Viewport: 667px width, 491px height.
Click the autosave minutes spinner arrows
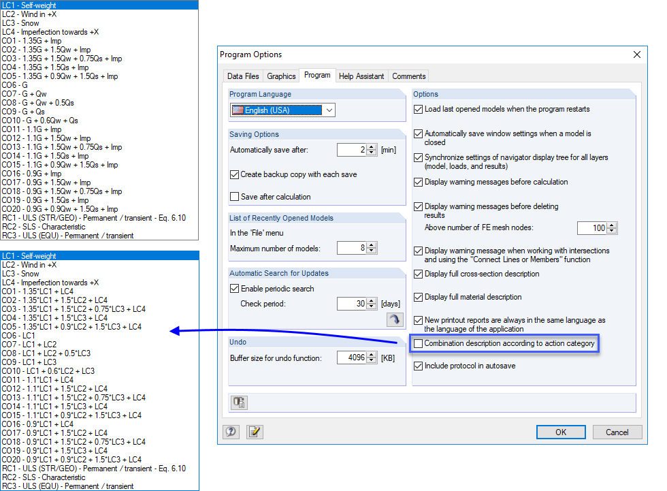372,150
